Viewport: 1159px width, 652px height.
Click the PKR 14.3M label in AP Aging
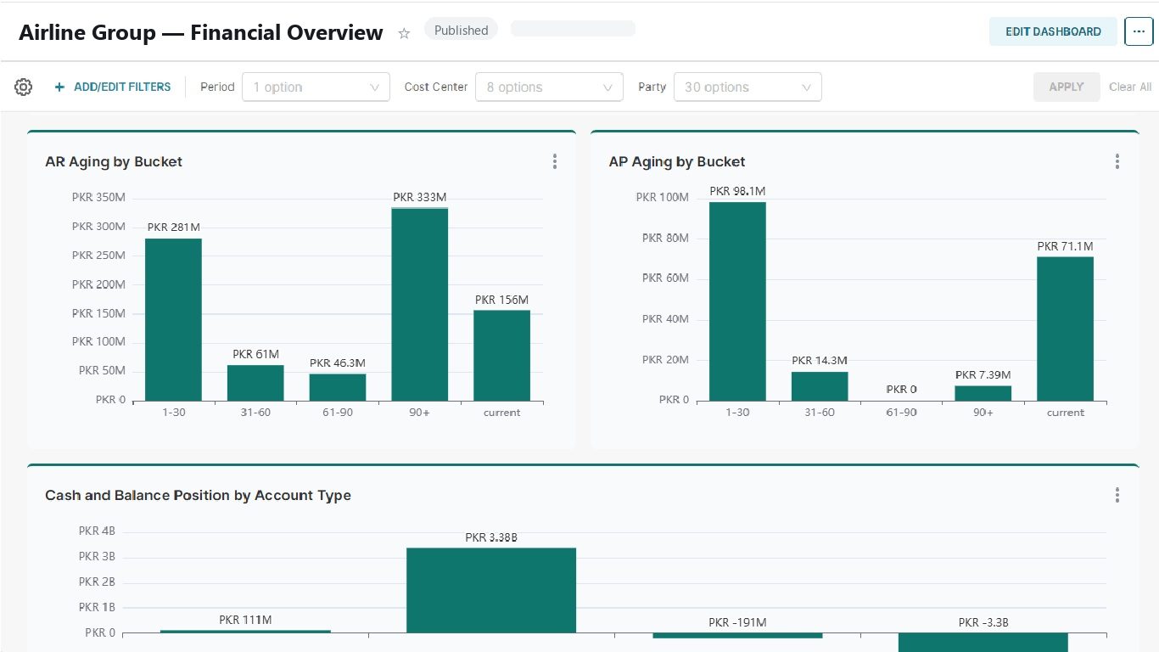pyautogui.click(x=820, y=360)
